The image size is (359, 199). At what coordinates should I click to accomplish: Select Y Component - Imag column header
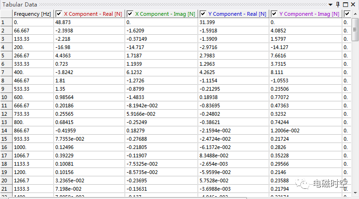coord(306,14)
